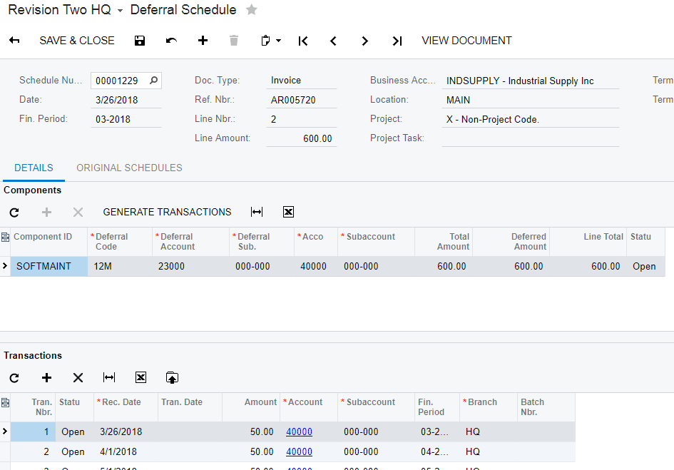Open the clipboard icon menu

click(265, 41)
